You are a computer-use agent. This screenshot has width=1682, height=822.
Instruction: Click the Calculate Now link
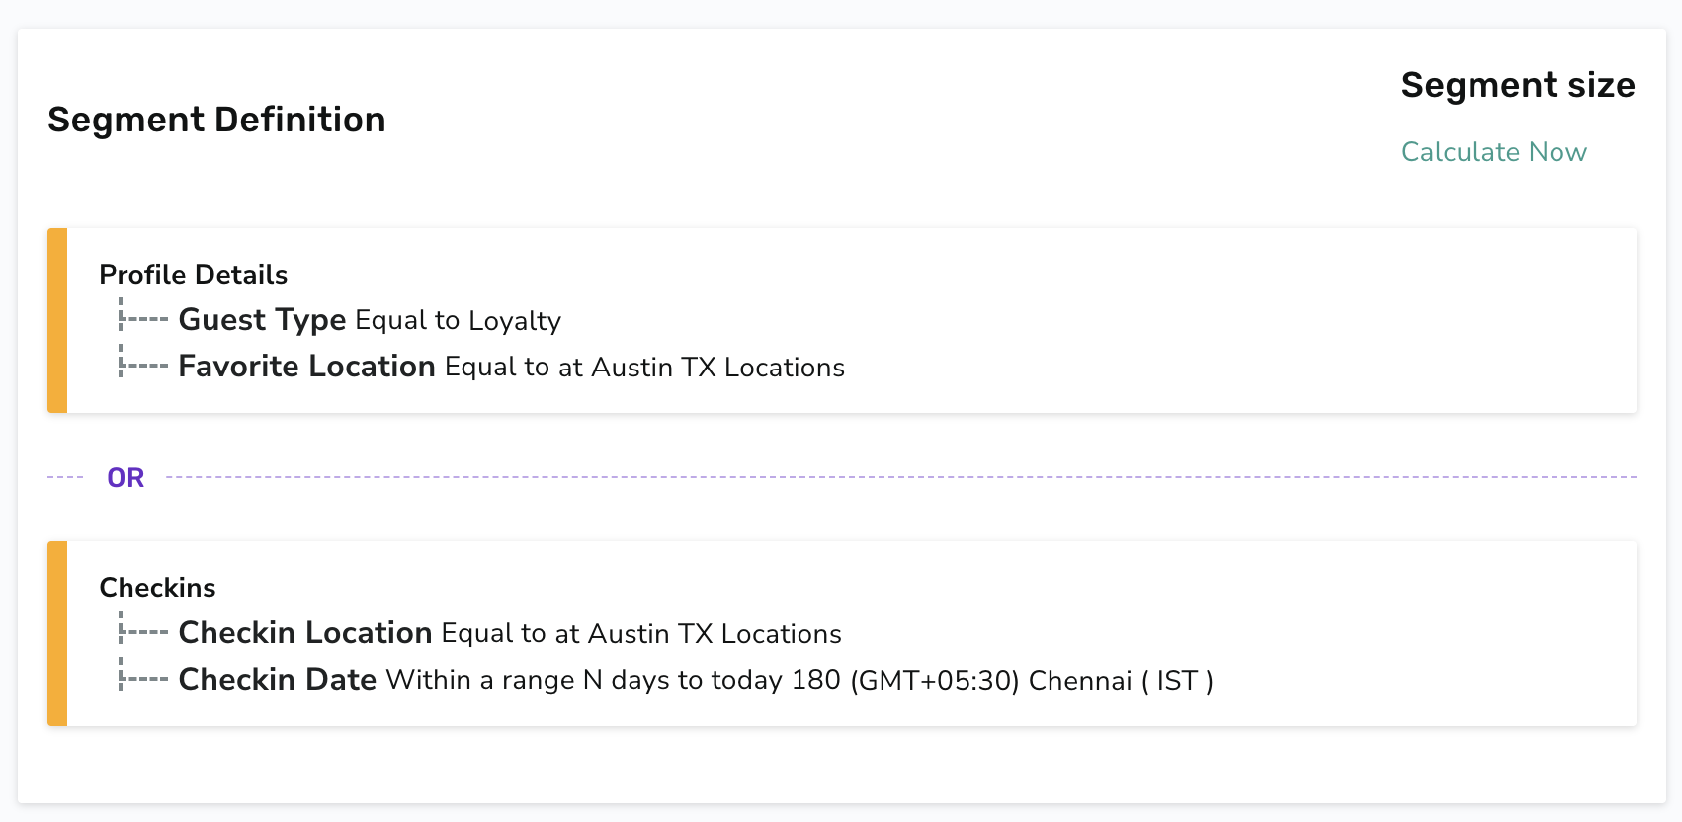coord(1493,152)
